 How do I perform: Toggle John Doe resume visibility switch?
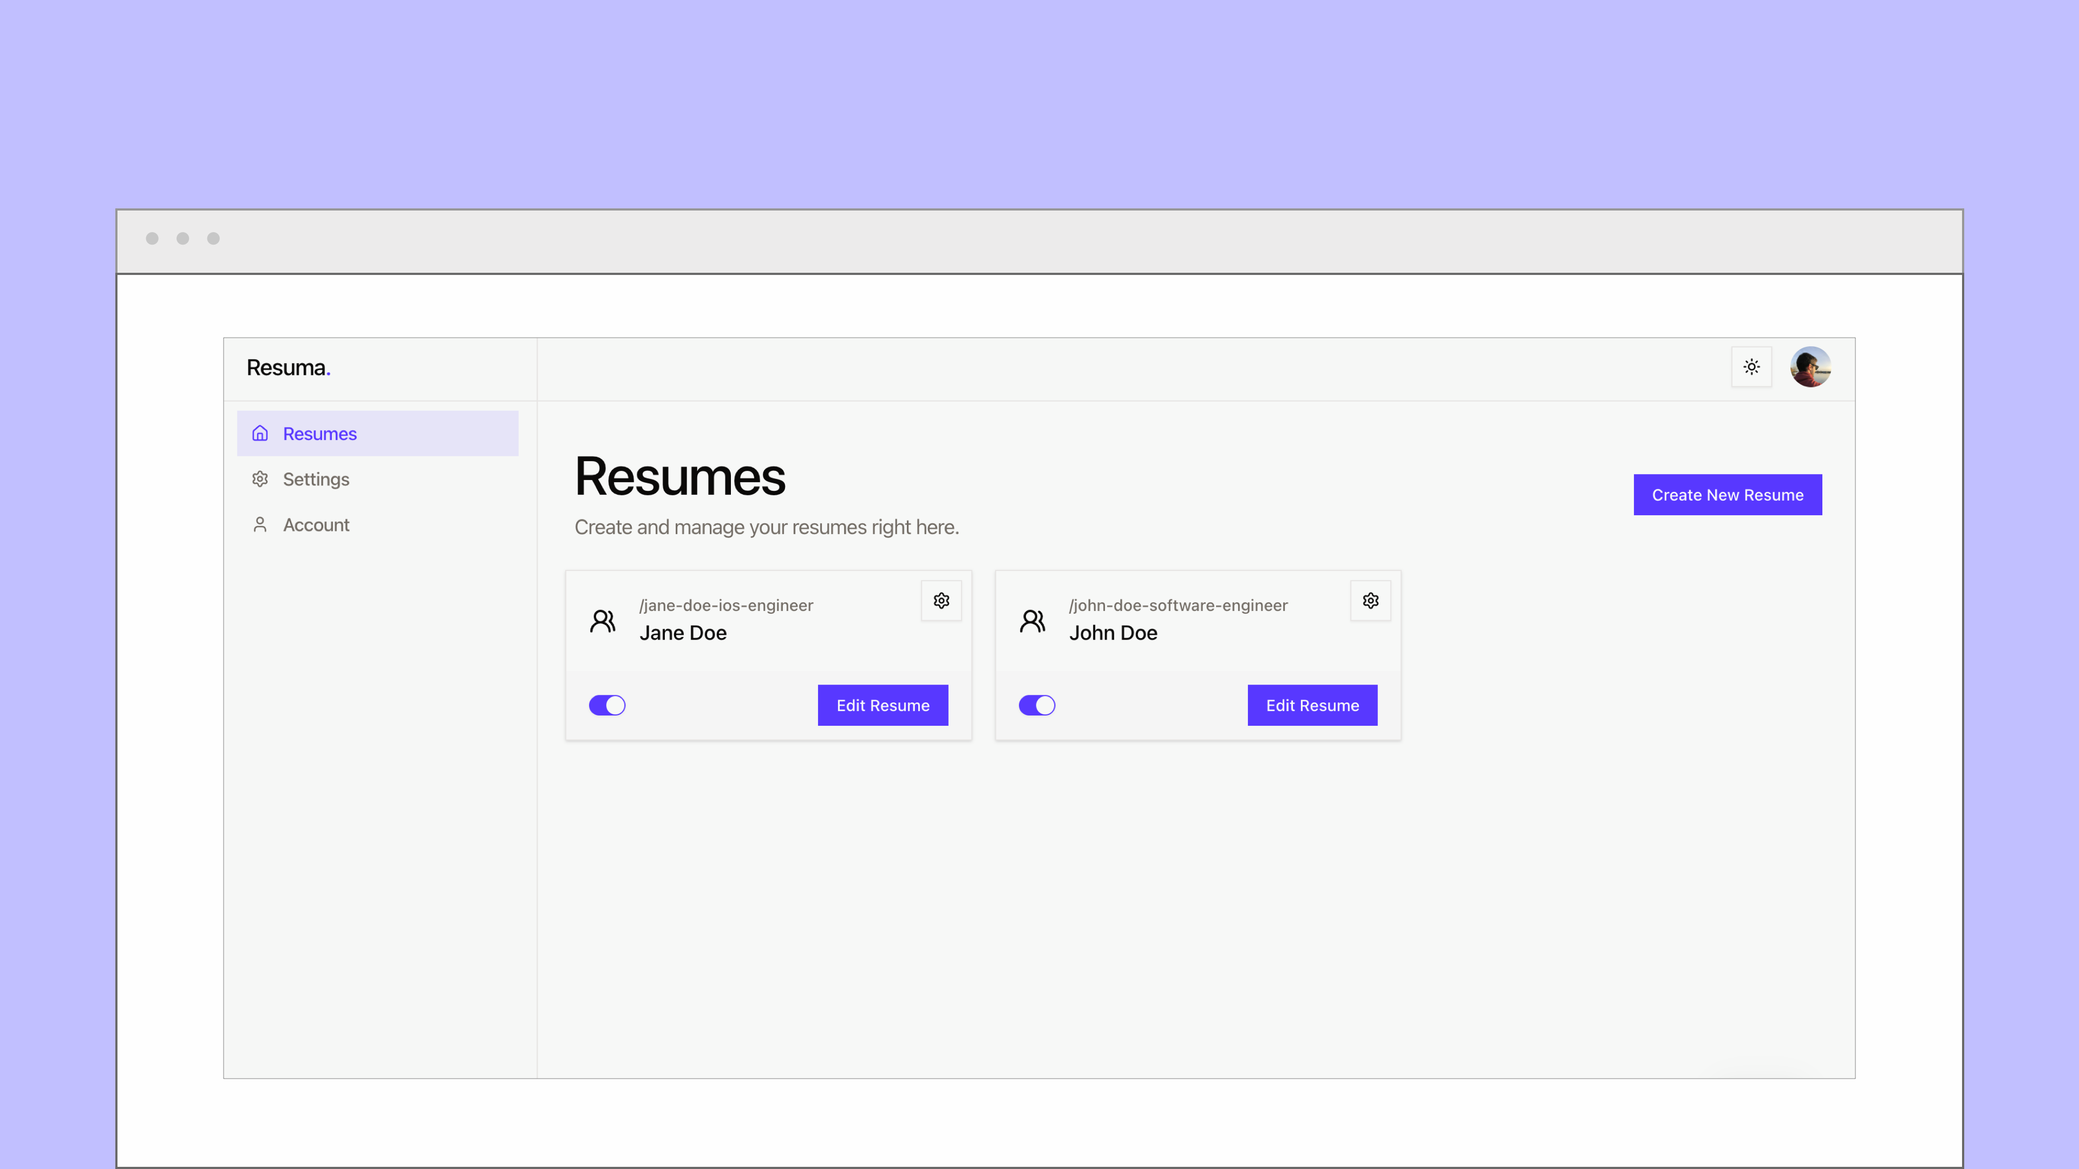coord(1036,705)
